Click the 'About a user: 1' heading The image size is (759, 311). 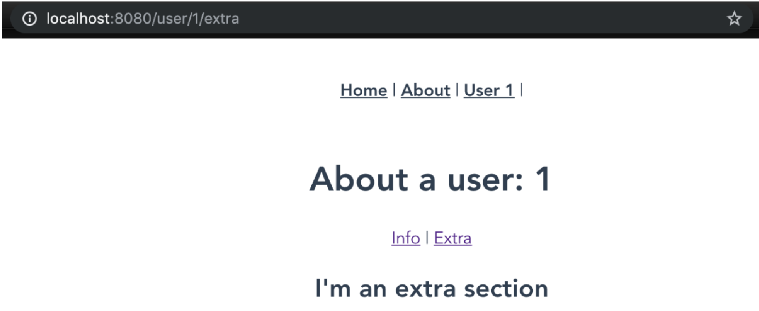(x=430, y=178)
